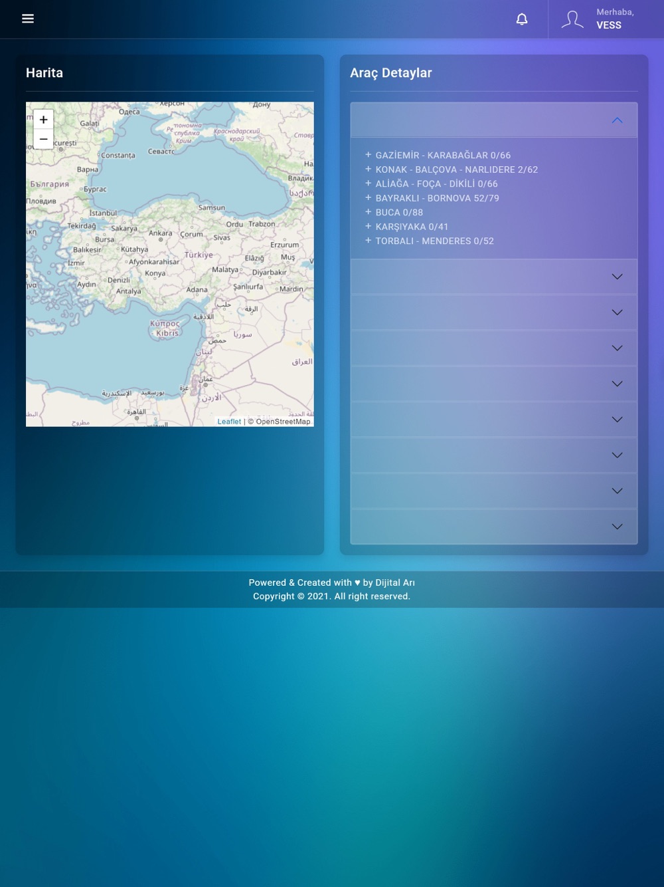664x887 pixels.
Task: Click the plus icon beside KARŞIYAKA 0/41
Action: pyautogui.click(x=368, y=226)
